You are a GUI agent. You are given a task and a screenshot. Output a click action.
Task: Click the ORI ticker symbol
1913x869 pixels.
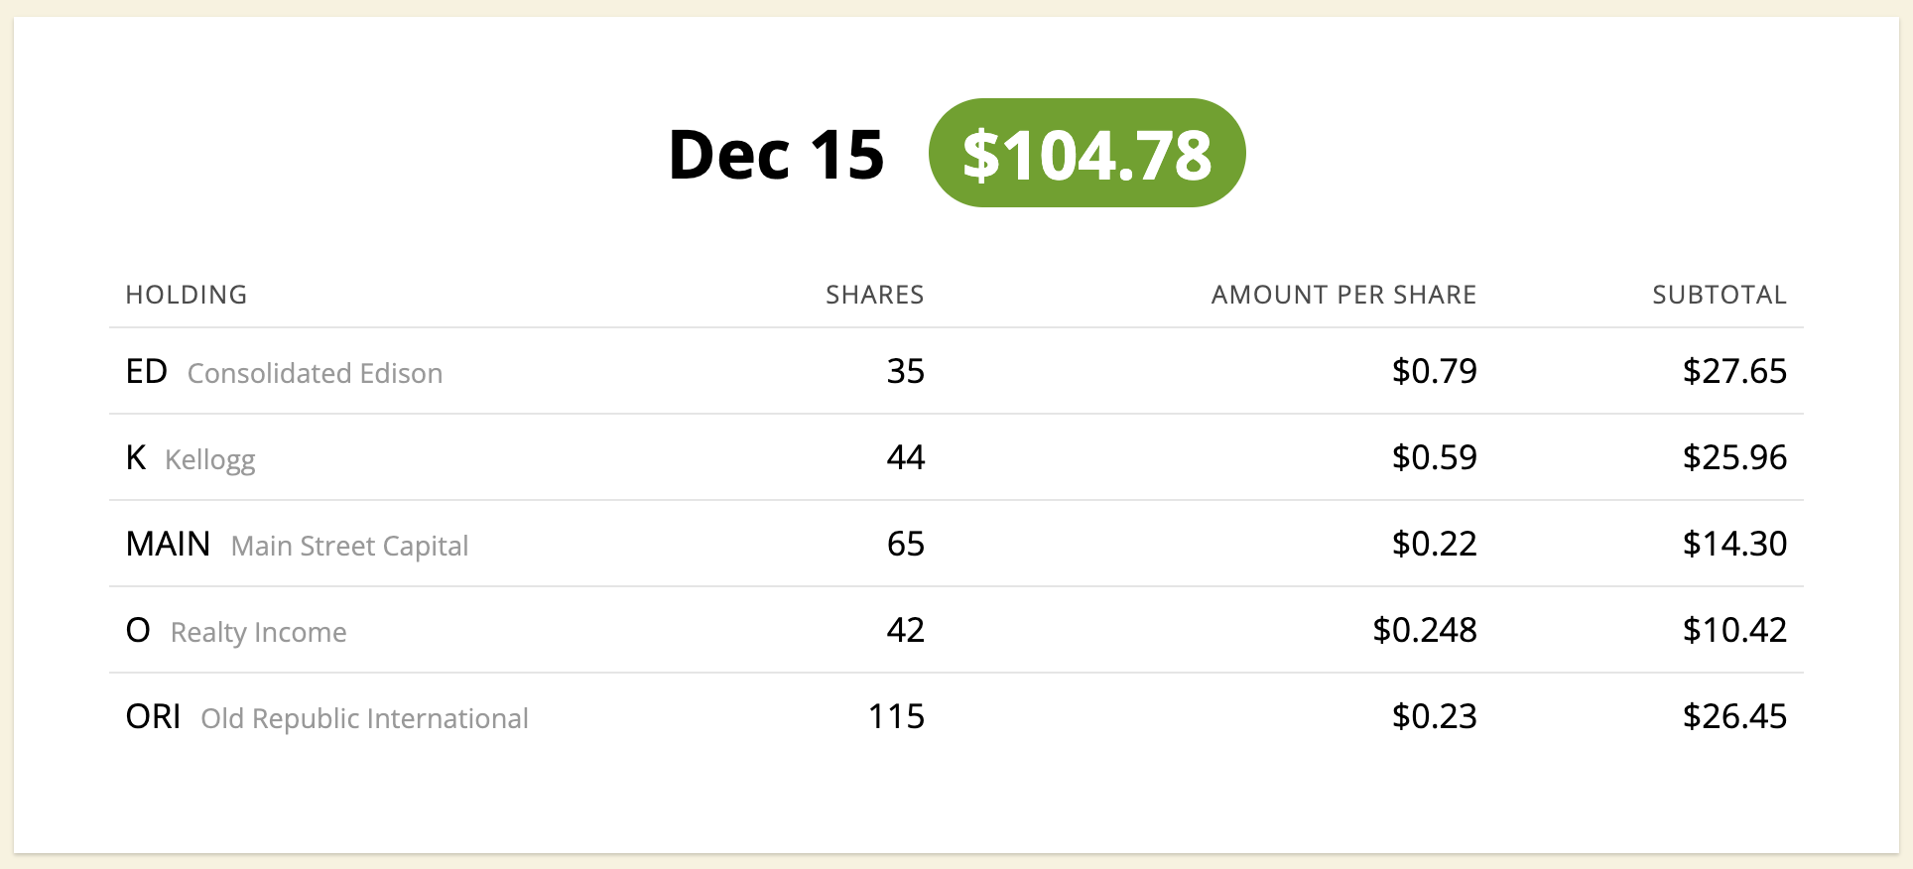[x=154, y=716]
